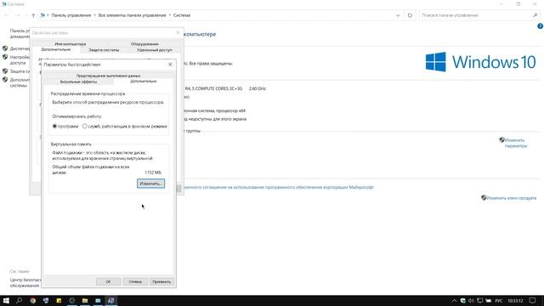Screen dimensions: 544x306
Task: Open 'Имя компьютера' tab in System Properties
Action: point(70,44)
